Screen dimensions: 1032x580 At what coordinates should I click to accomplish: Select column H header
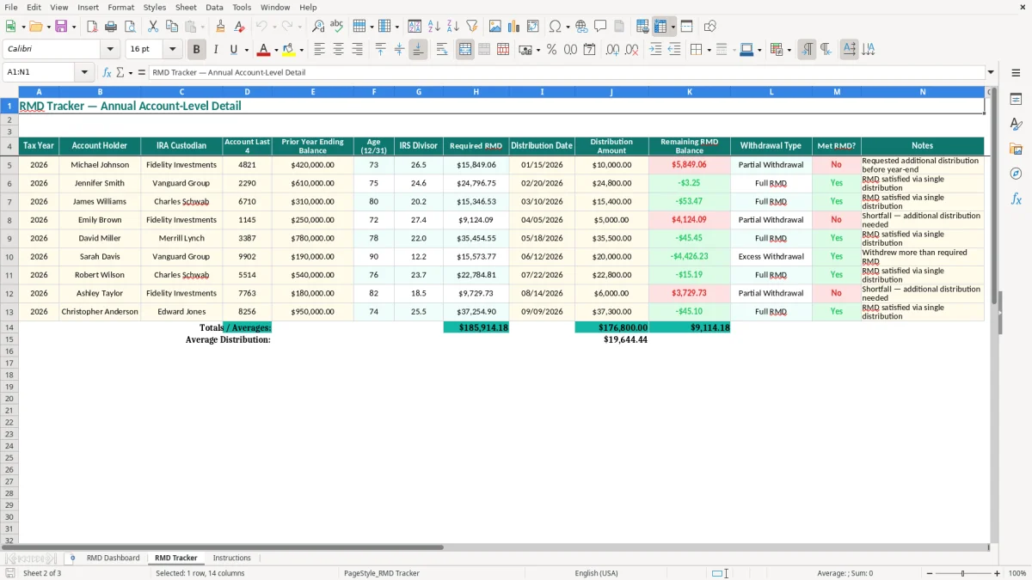coord(476,92)
